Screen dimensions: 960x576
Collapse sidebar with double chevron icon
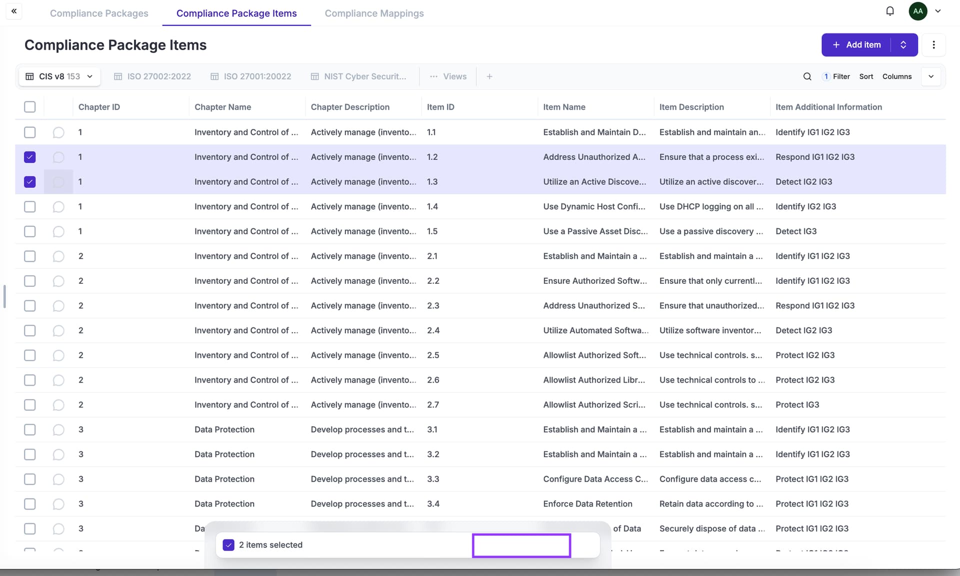14,11
